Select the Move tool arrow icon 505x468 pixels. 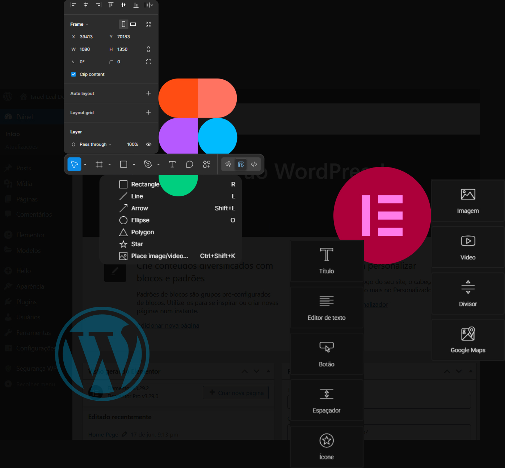click(x=74, y=165)
